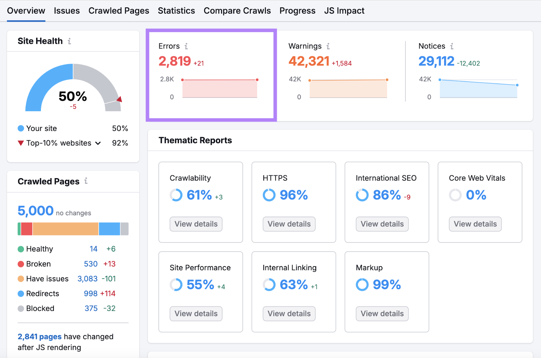The height and width of the screenshot is (358, 541).
Task: Click the gray segment of crawled pages bar
Action: 124,229
